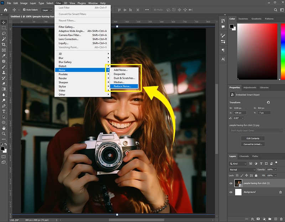
Task: Choose Add Noise menu entry
Action: 124,70
